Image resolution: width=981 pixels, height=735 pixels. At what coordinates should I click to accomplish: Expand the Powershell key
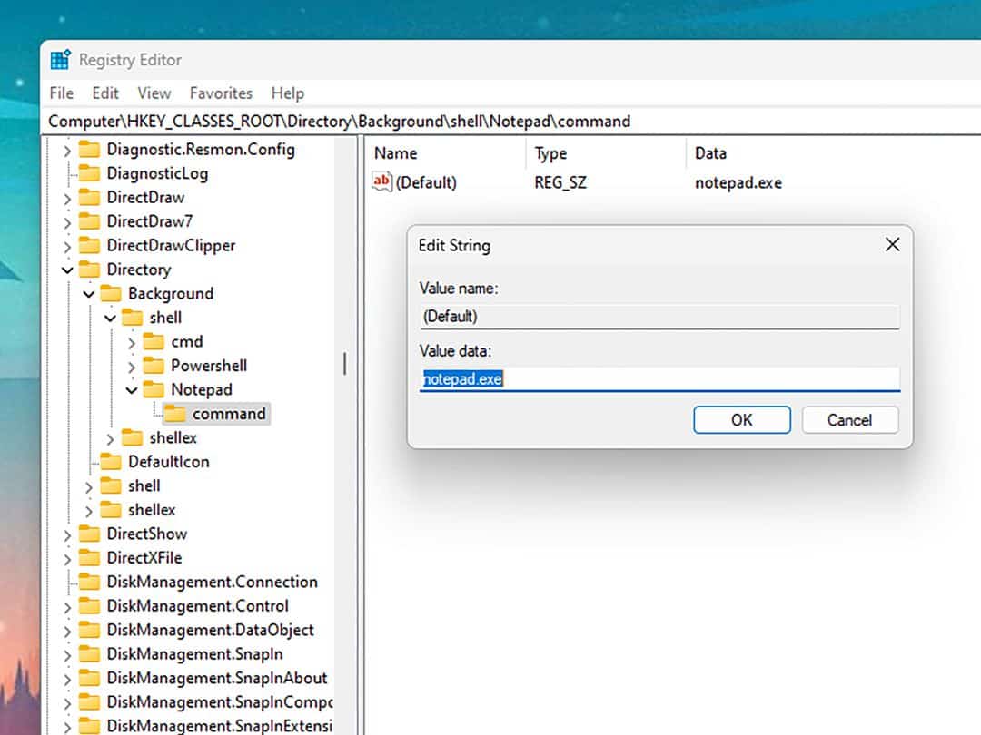point(132,367)
